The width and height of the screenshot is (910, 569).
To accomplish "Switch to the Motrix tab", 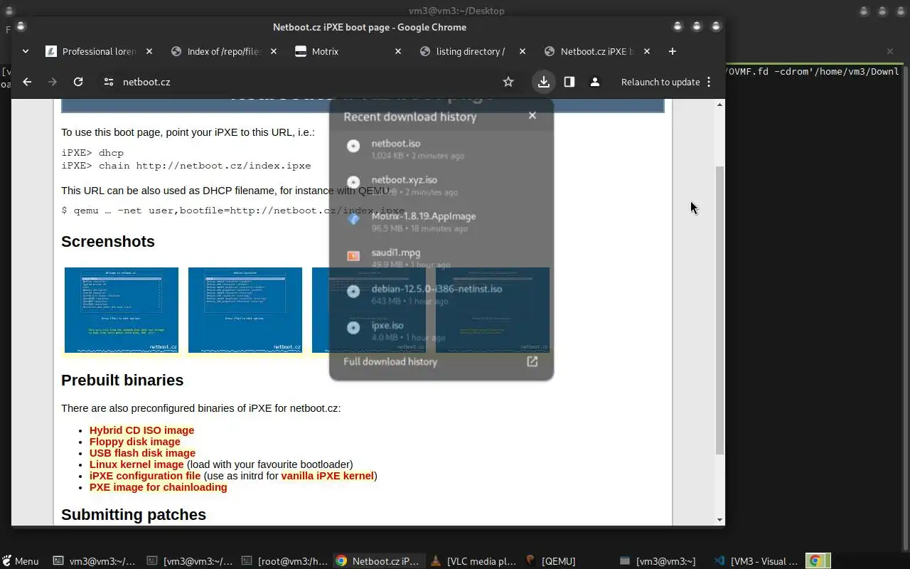I will click(348, 51).
